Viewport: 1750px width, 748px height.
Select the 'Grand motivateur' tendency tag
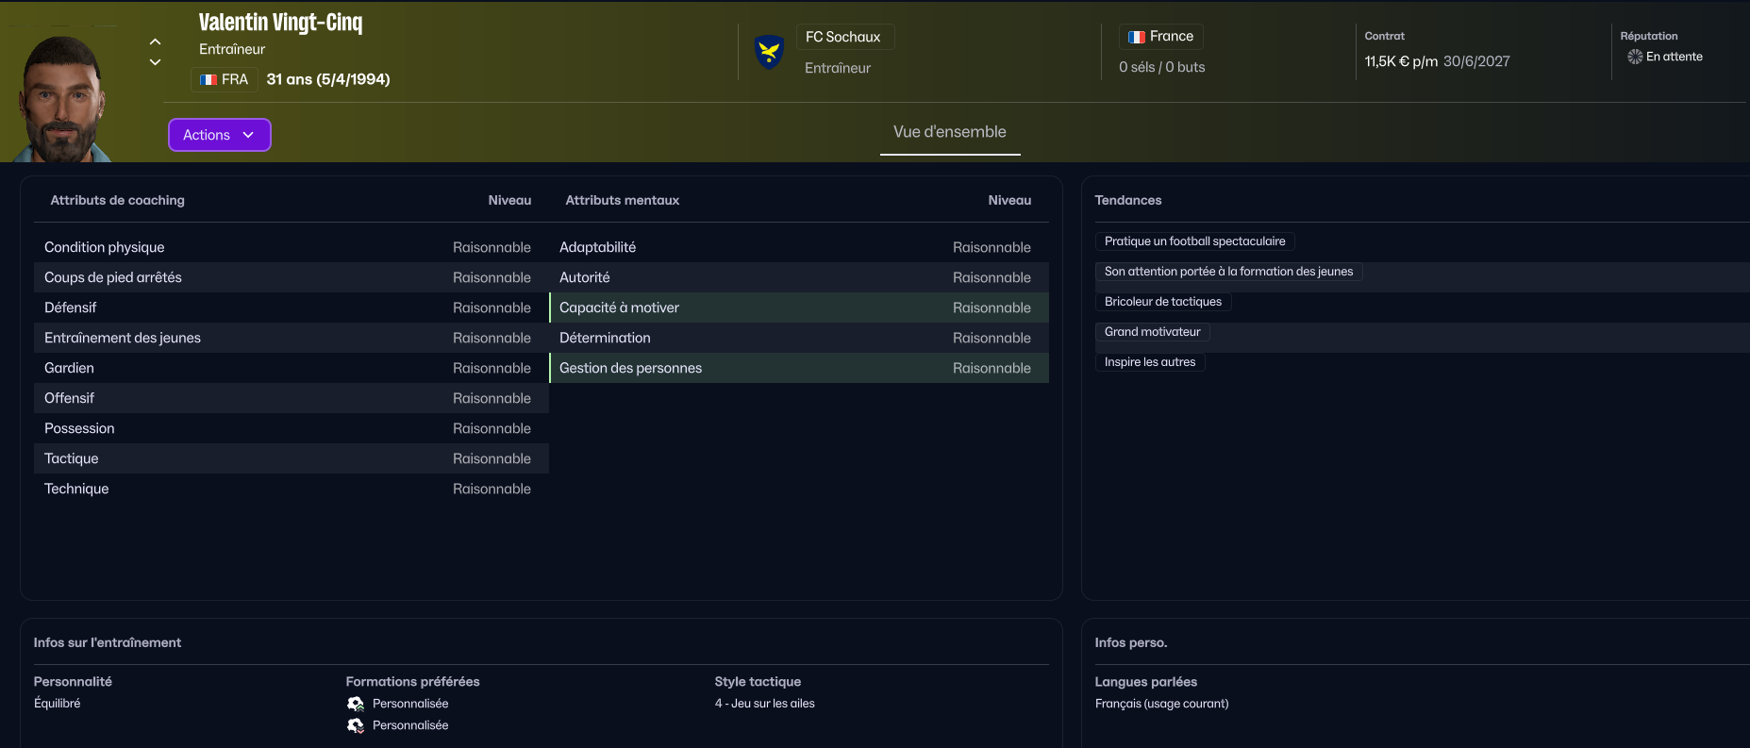click(x=1152, y=332)
